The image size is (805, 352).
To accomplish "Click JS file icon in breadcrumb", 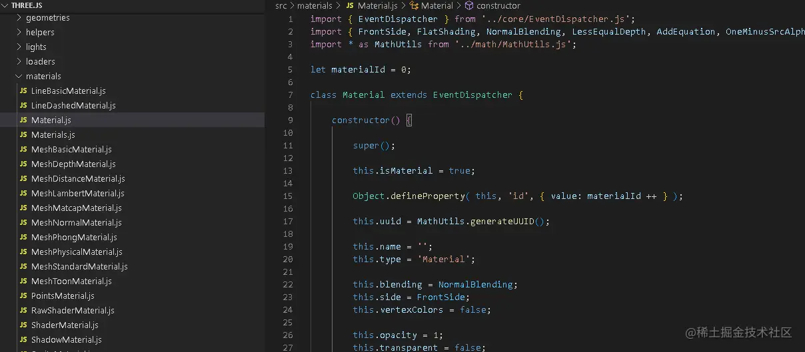I will (350, 5).
